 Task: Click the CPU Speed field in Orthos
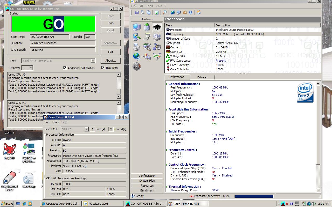(63, 49)
